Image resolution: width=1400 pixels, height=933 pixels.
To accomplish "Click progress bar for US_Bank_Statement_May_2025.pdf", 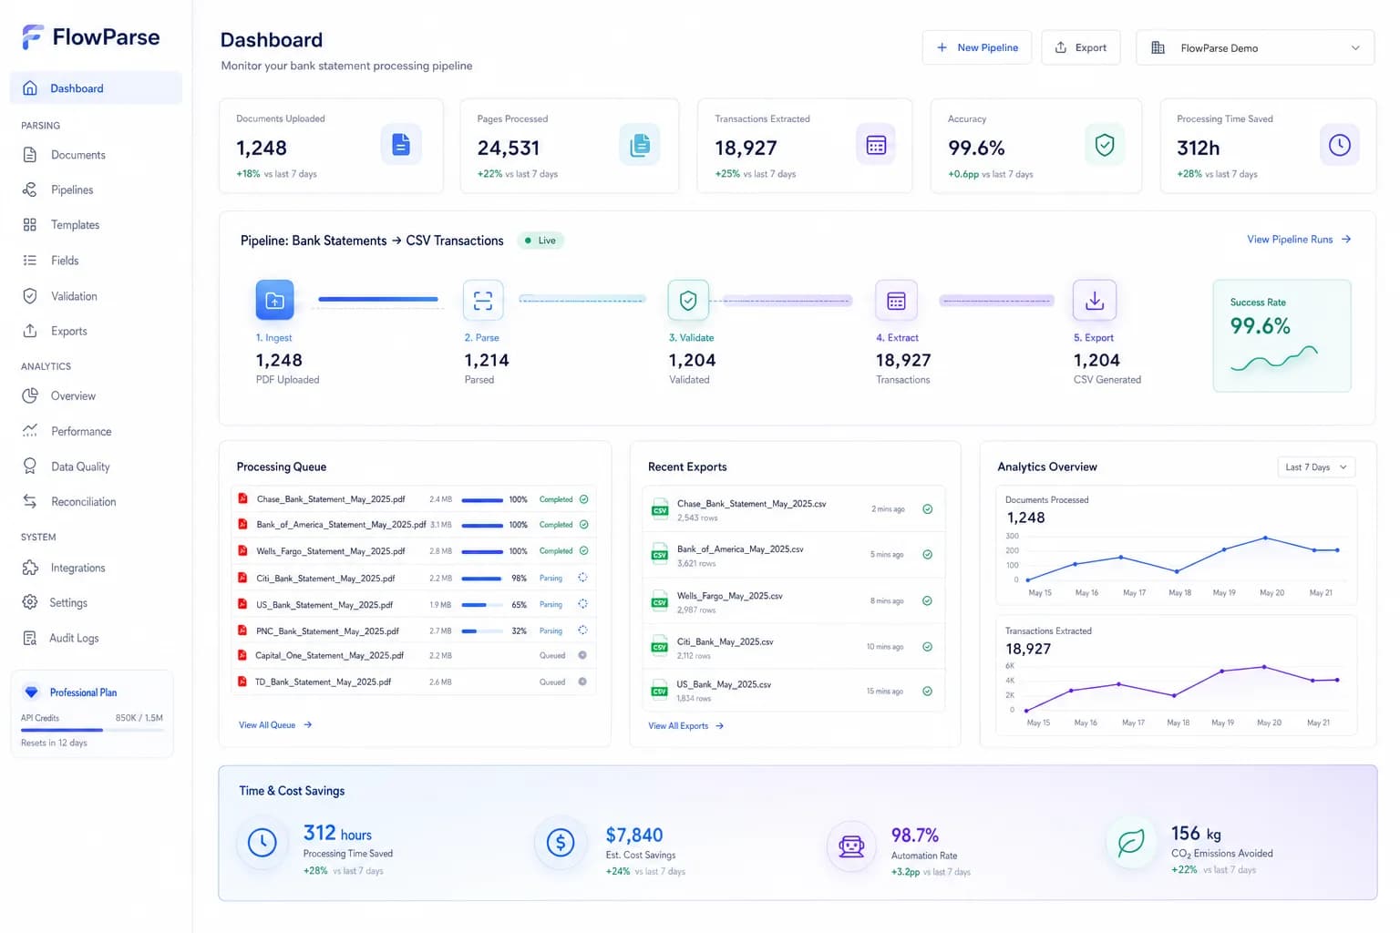I will click(482, 605).
